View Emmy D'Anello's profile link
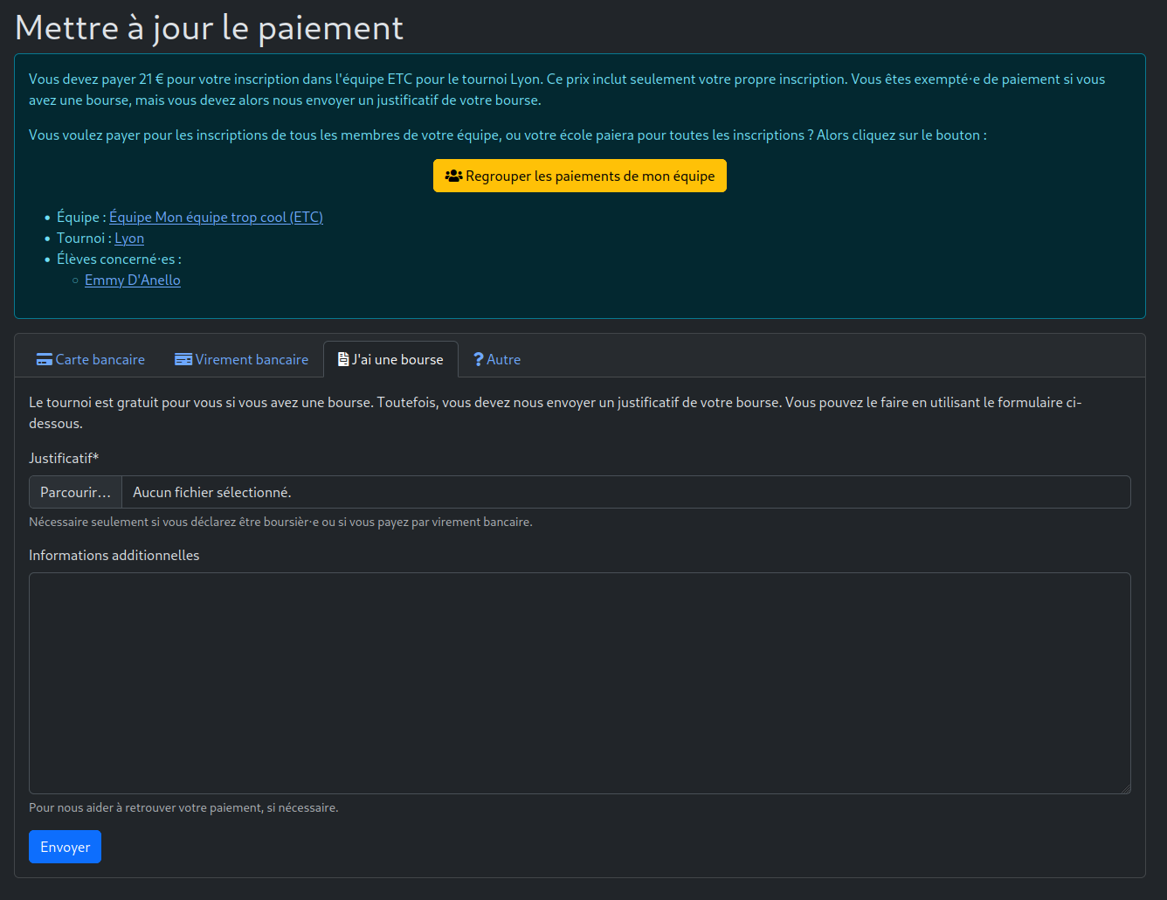This screenshot has height=900, width=1167. (x=132, y=280)
